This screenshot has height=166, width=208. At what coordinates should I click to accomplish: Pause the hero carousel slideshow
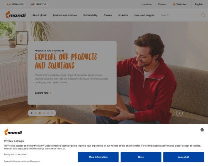[32, 113]
